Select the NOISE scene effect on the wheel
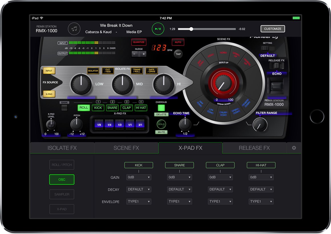 coord(223,53)
